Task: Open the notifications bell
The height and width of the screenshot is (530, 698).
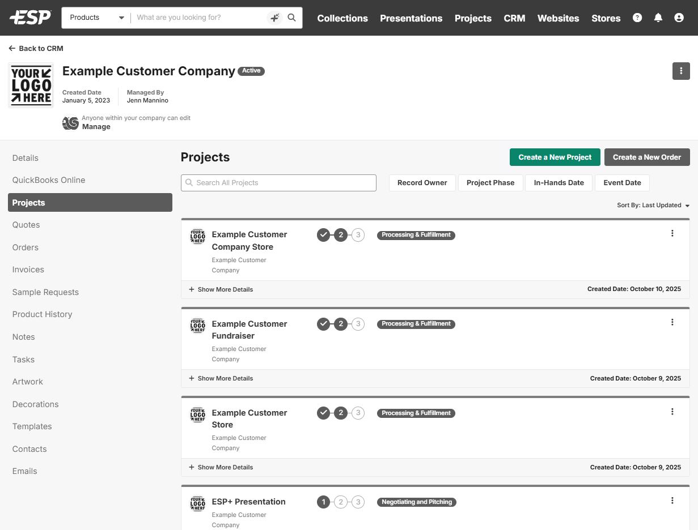Action: tap(658, 18)
